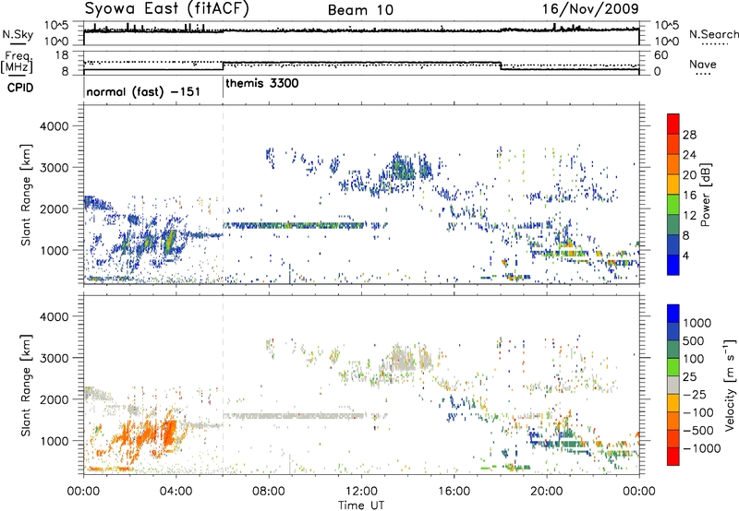The image size is (739, 511).
Task: Click the '4' power colorbar tick label
Action: [686, 256]
